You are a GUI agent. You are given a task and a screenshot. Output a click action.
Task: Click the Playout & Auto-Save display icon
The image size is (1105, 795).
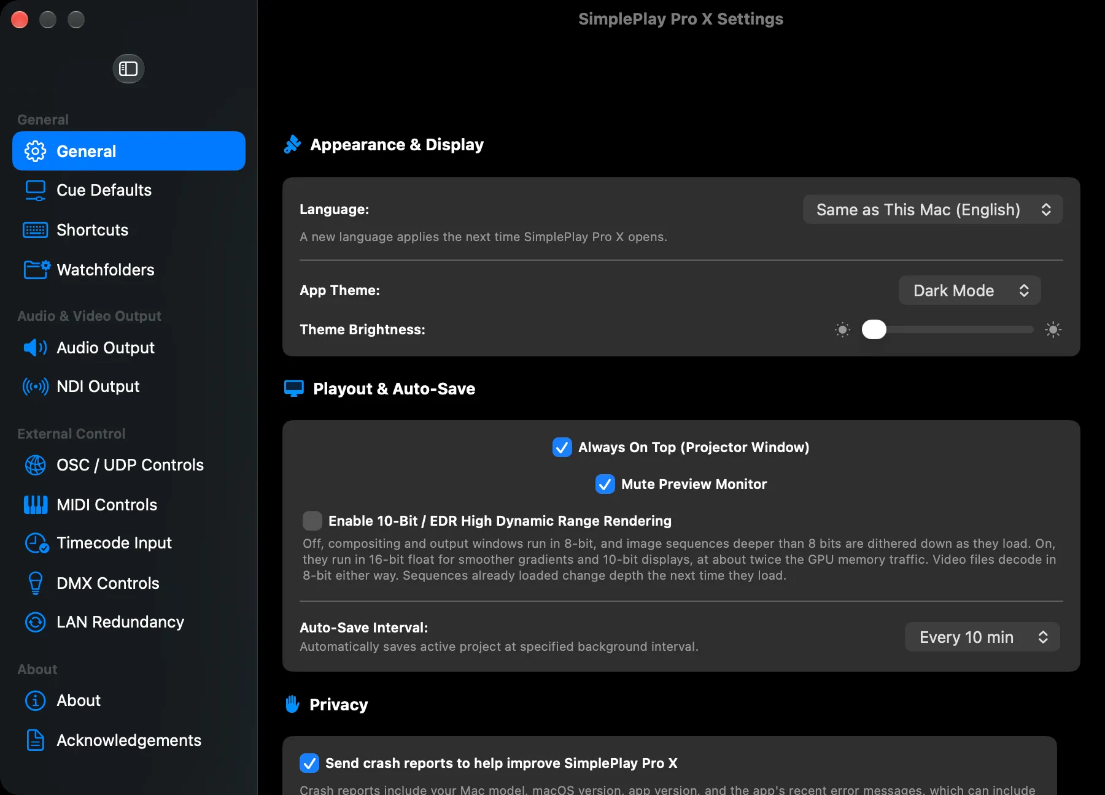[294, 389]
